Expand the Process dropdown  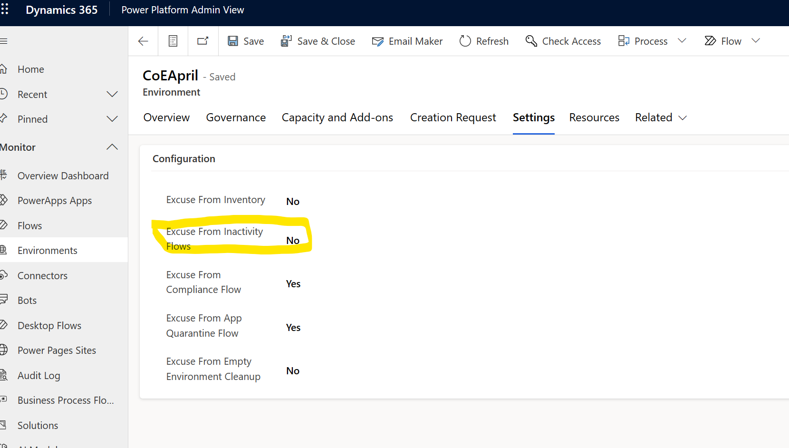coord(683,41)
